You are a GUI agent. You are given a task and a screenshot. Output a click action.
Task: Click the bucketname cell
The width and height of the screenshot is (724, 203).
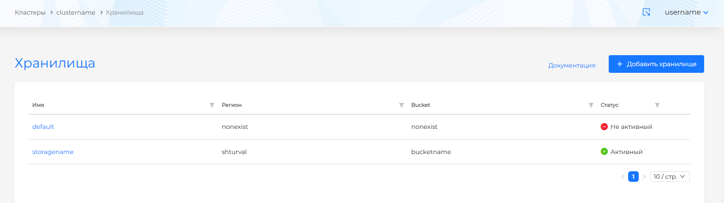pos(431,152)
